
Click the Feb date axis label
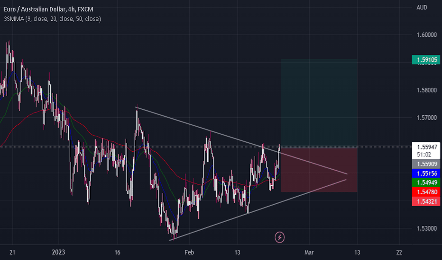point(189,252)
